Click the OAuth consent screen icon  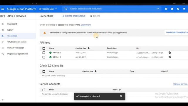click(x=3, y=42)
